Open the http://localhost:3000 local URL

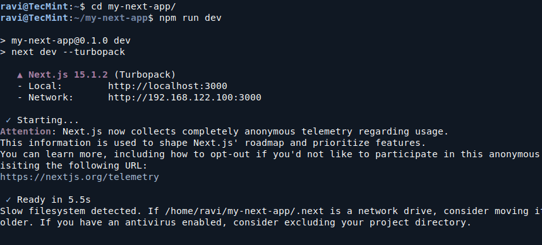point(167,86)
